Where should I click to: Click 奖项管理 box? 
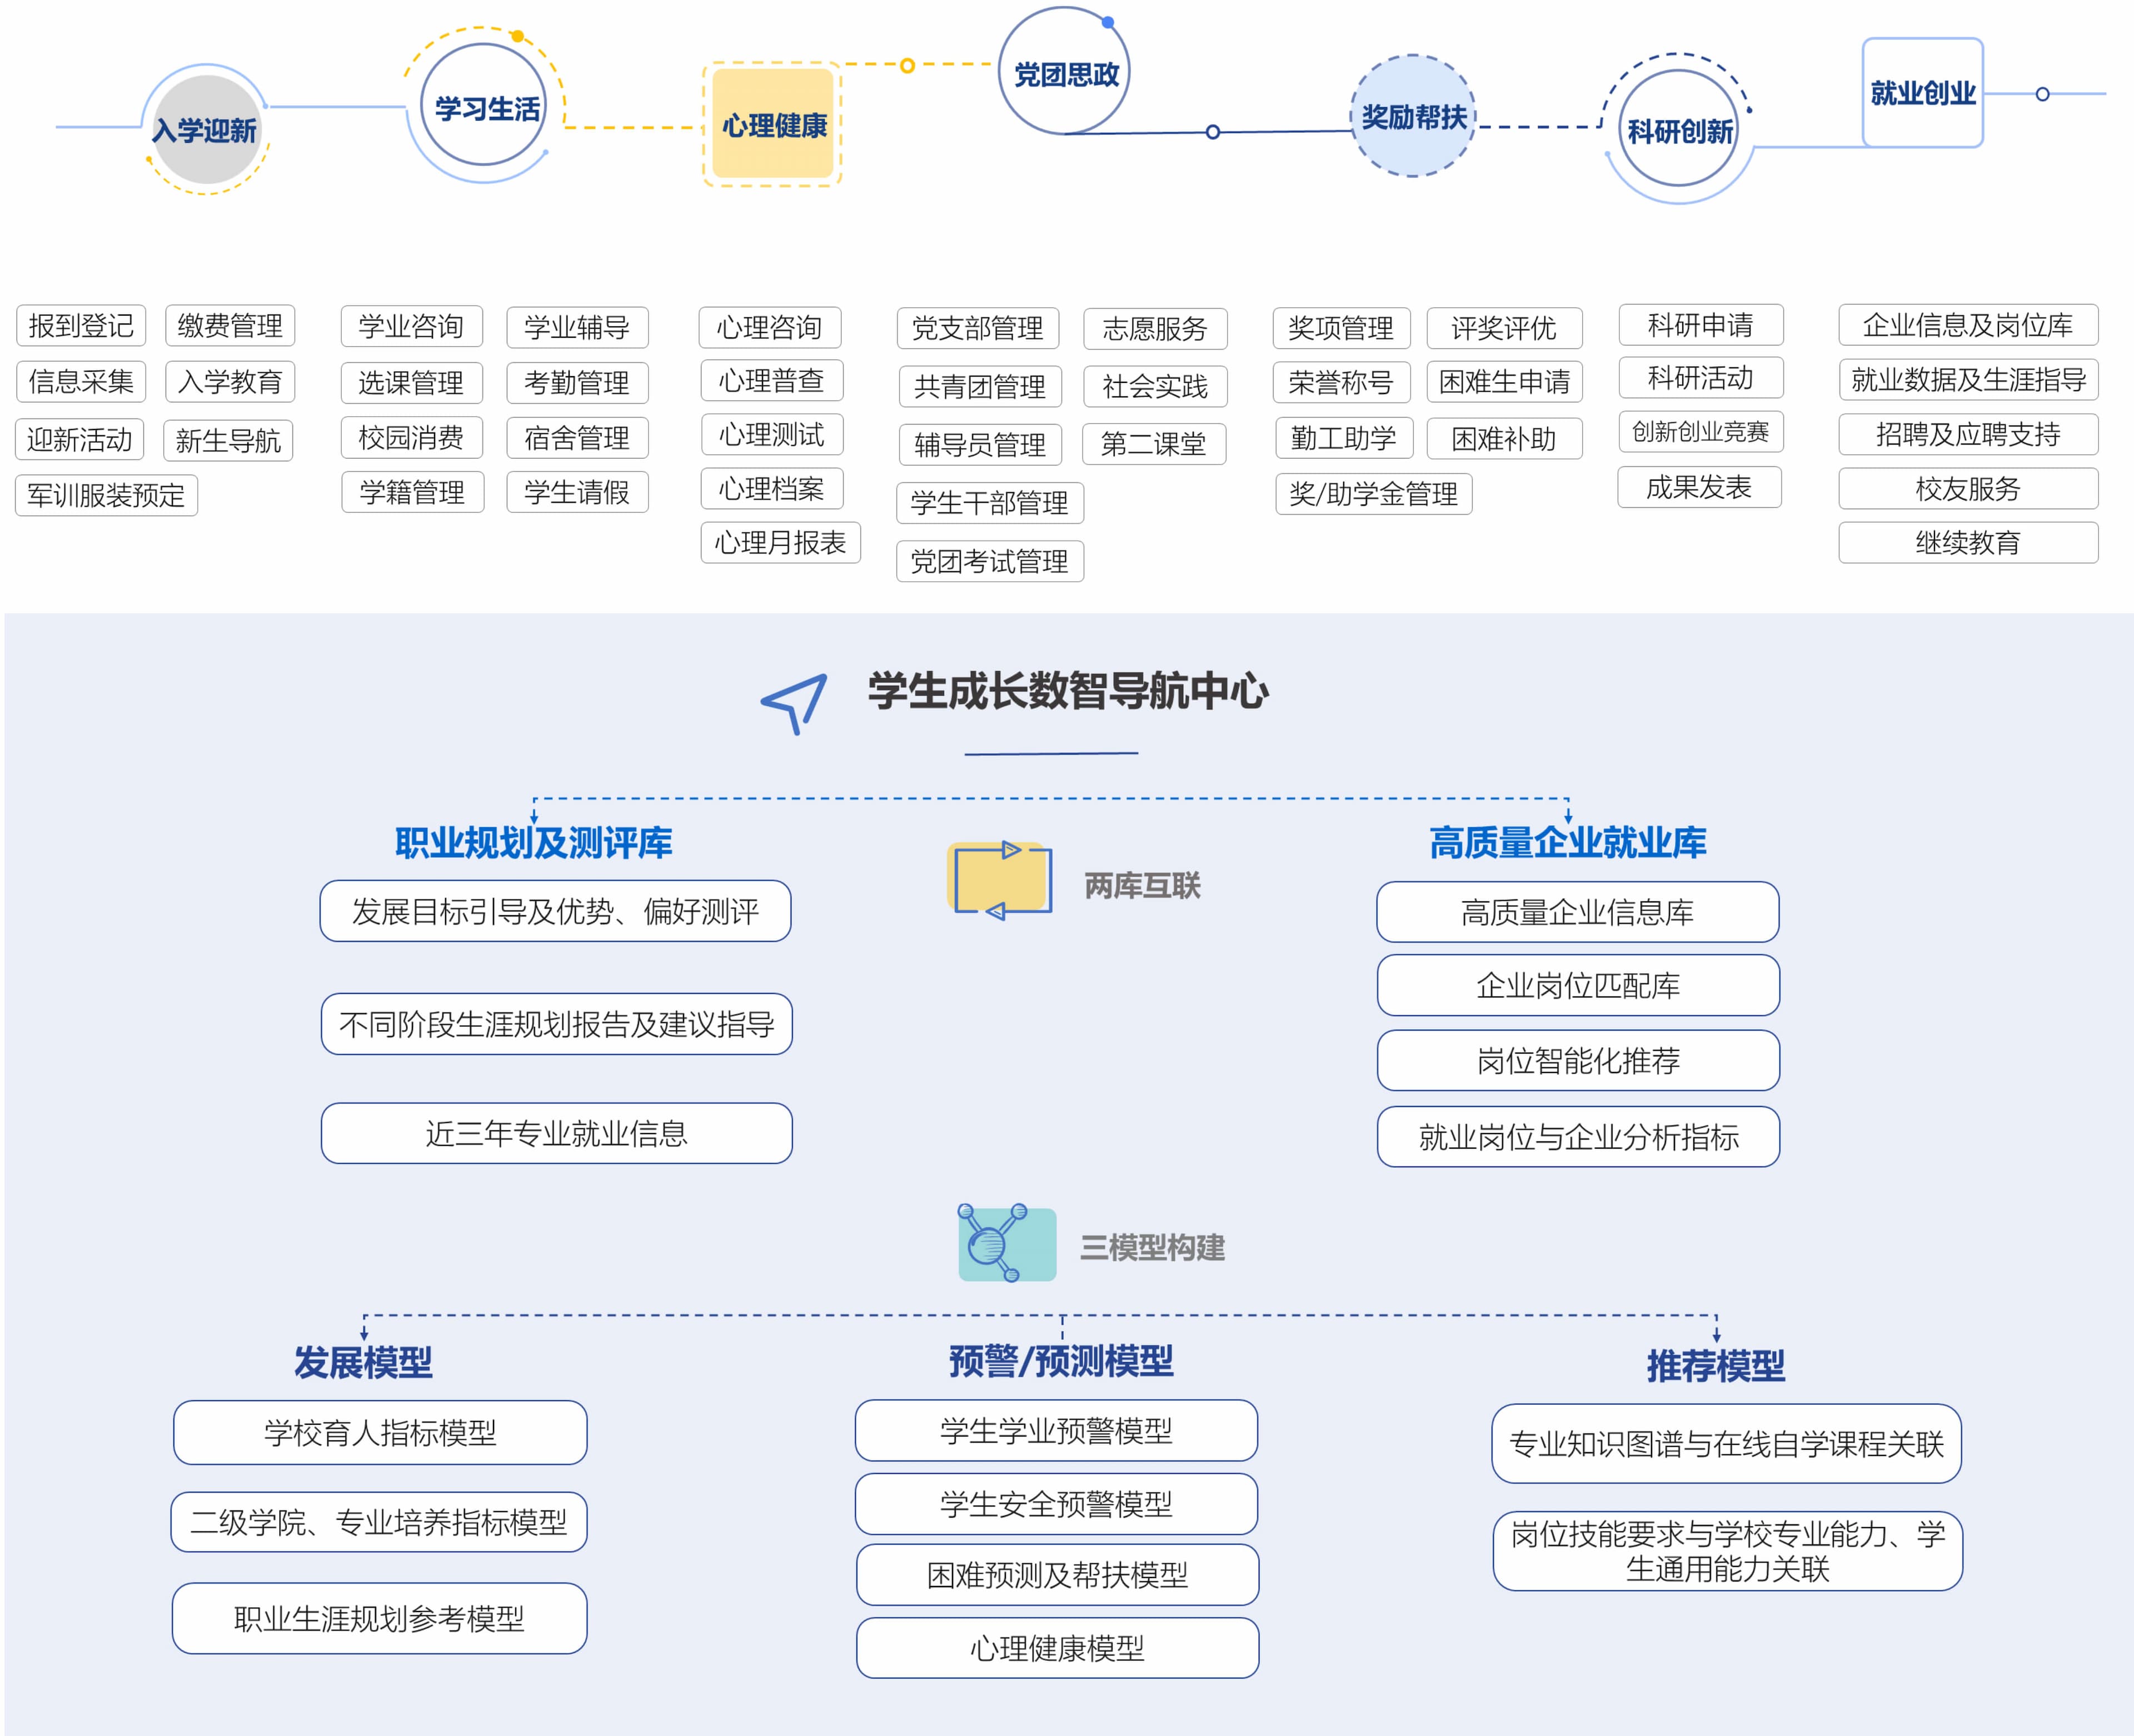1341,328
